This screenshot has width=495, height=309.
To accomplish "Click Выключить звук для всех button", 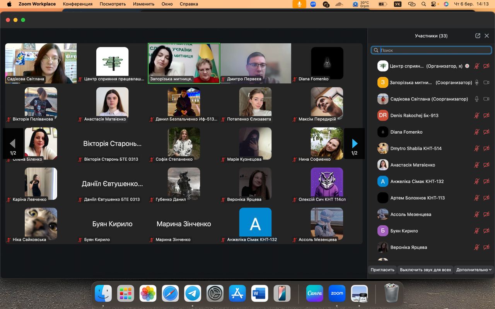I will (425, 270).
